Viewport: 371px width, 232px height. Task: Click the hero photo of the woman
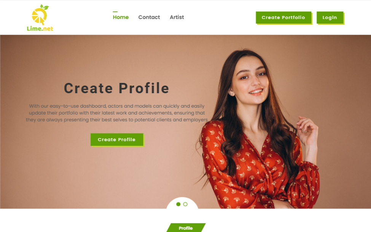pyautogui.click(x=258, y=129)
